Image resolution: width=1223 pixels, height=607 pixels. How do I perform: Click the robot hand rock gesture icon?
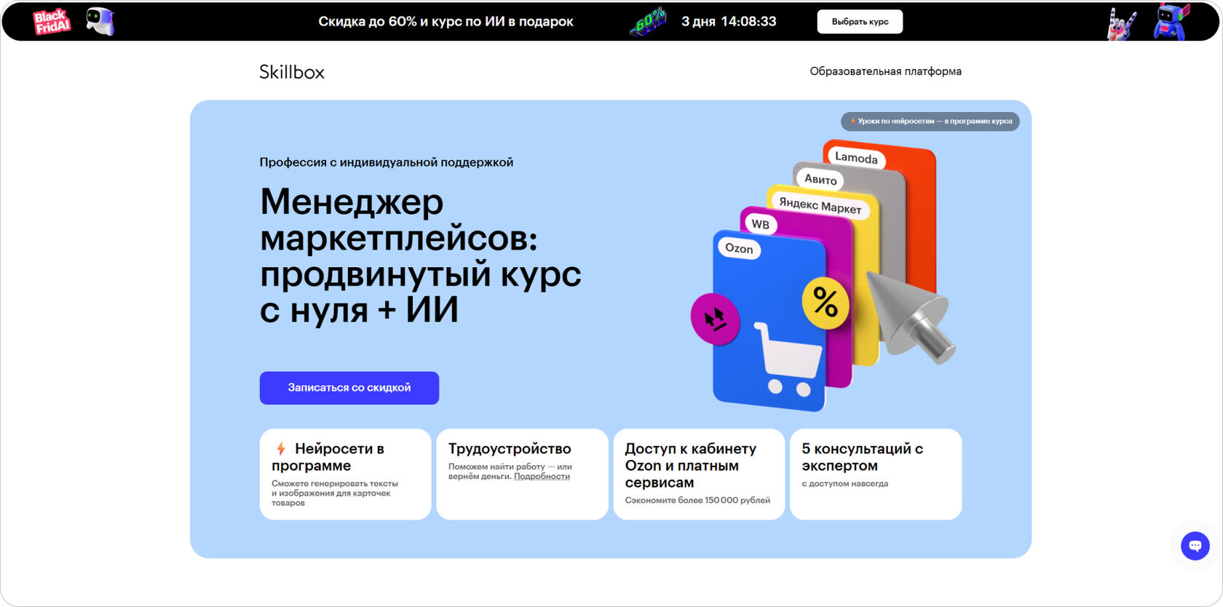tap(1122, 23)
